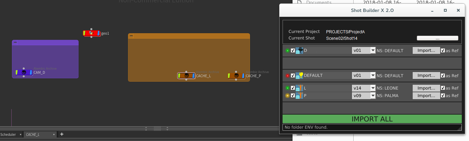
Task: Select the CAM_D Alembic Archive node
Action: click(24, 72)
